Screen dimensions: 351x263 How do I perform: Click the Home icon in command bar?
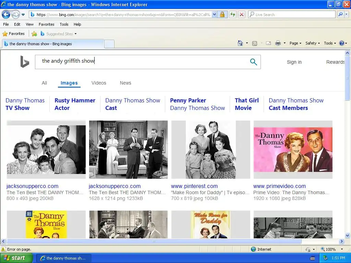point(240,43)
